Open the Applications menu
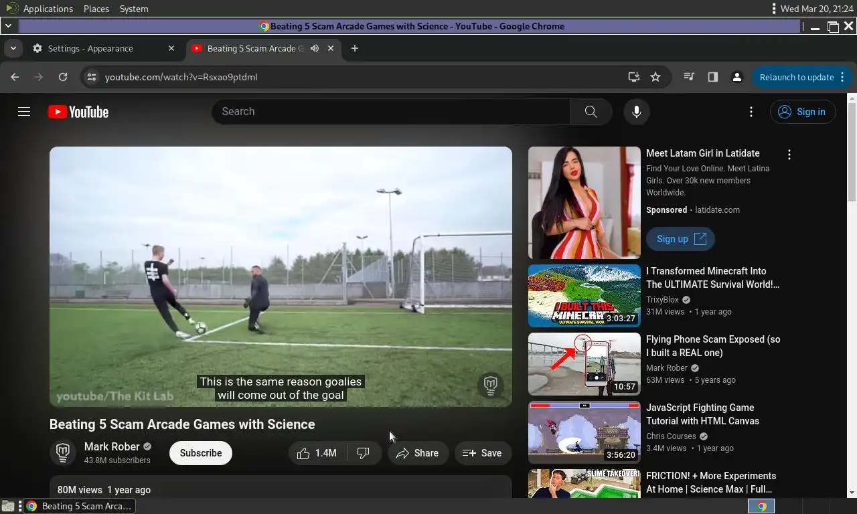 [x=48, y=9]
